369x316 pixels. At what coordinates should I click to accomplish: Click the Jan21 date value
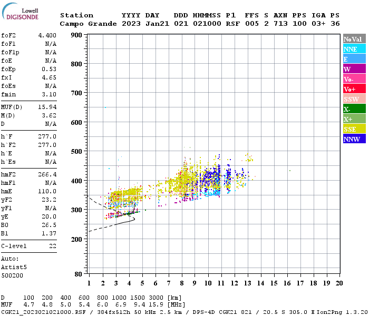157,24
